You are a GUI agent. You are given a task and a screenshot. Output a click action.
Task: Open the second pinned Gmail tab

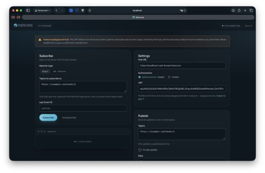click(19, 17)
